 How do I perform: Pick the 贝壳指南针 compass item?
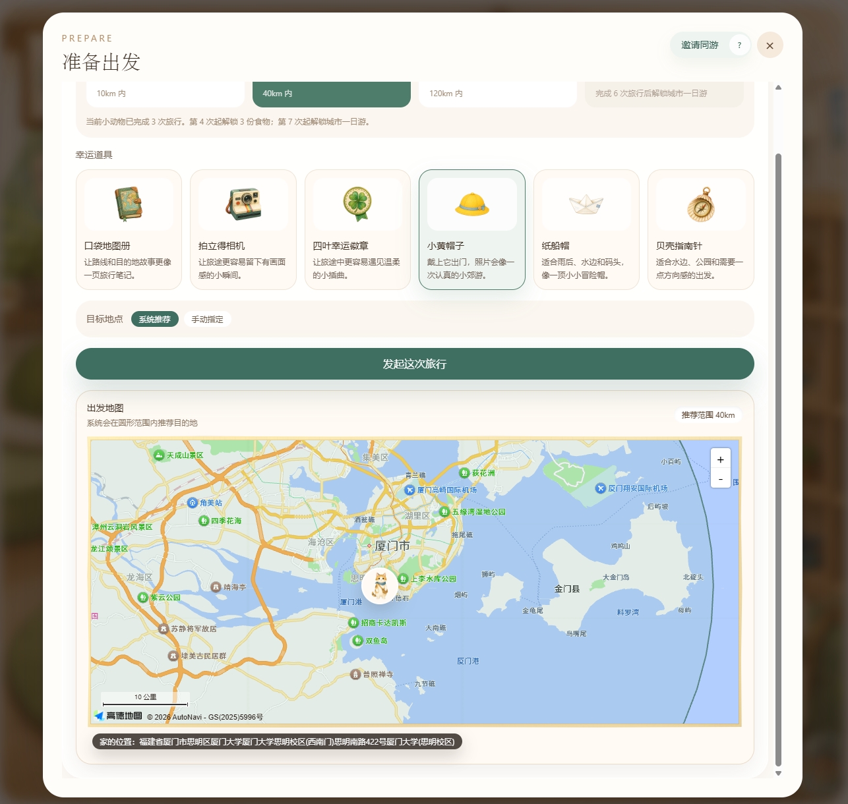point(701,229)
